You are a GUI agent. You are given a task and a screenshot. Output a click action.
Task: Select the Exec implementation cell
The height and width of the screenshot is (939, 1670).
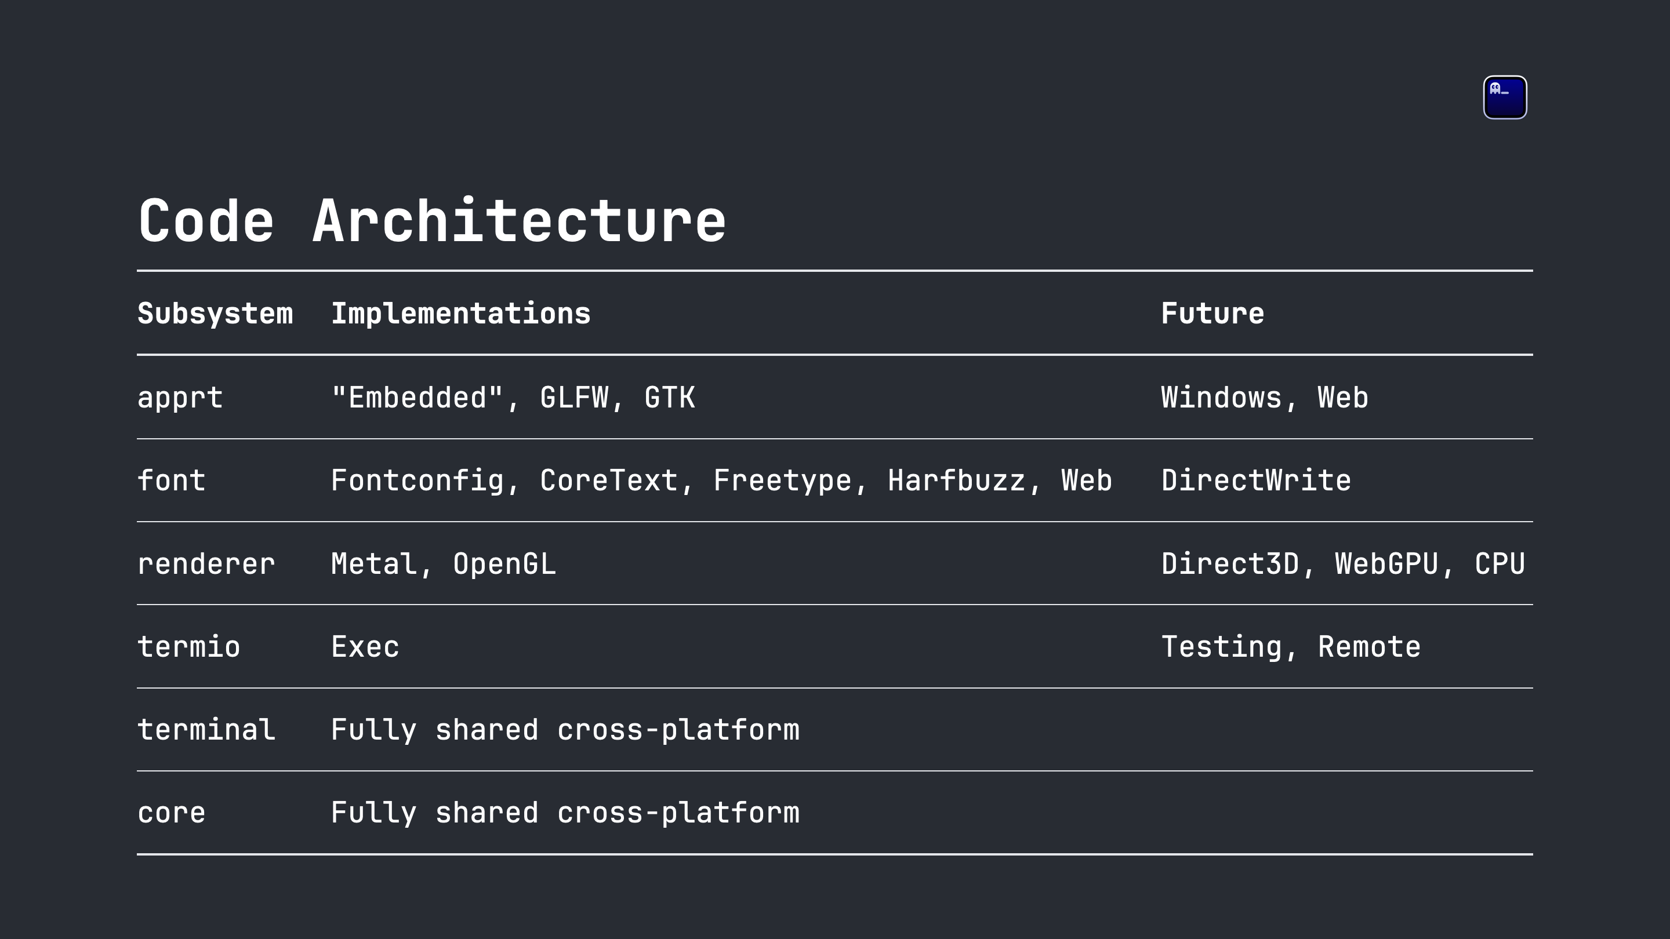[366, 647]
